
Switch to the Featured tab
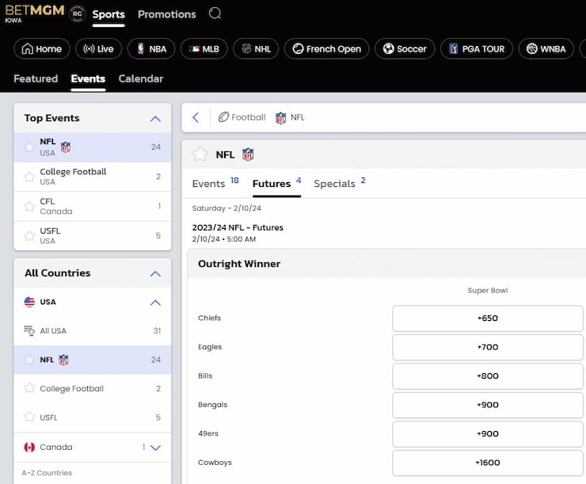pyautogui.click(x=36, y=78)
